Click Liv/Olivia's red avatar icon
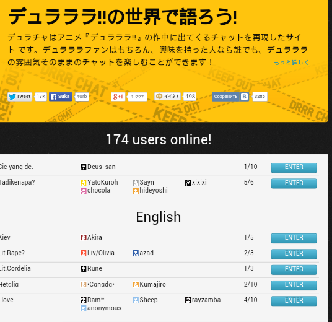 [84, 253]
